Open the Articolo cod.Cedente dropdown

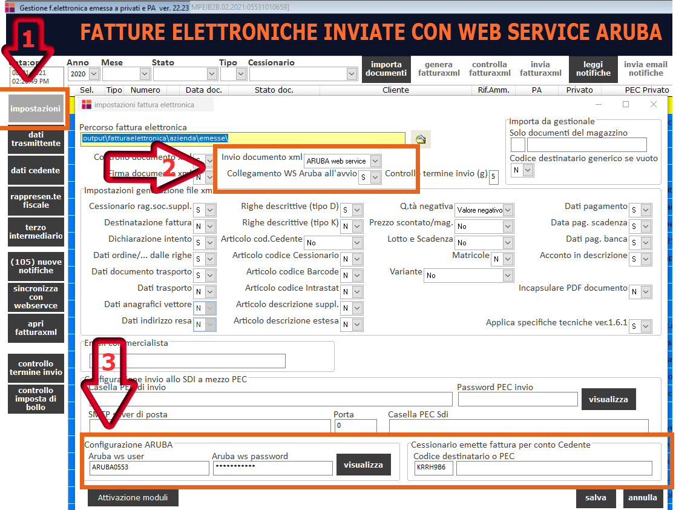(357, 242)
